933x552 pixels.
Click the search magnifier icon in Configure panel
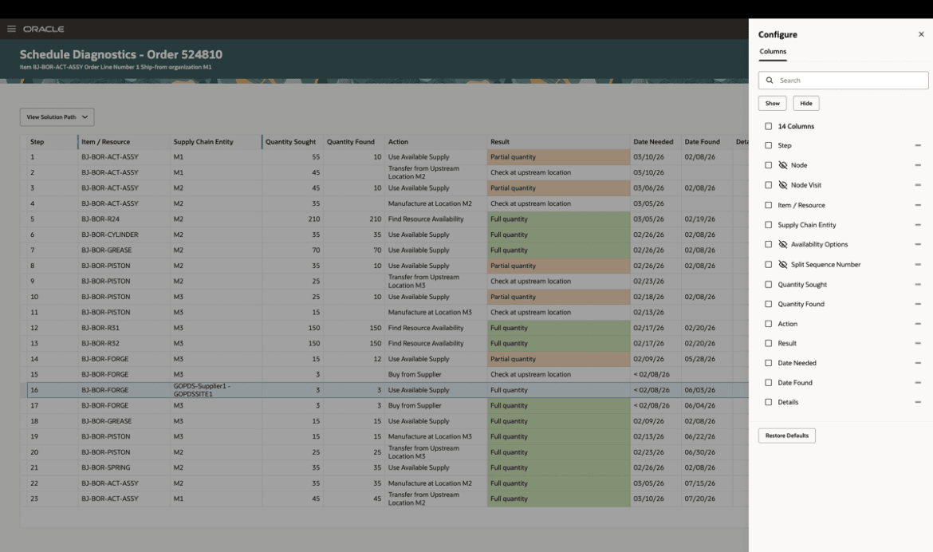point(769,80)
